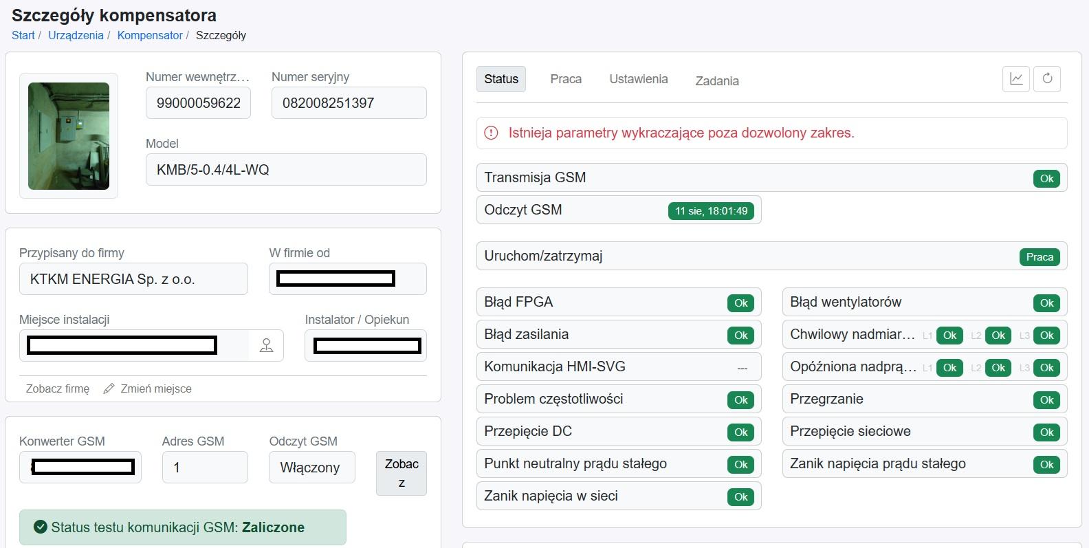Image resolution: width=1089 pixels, height=548 pixels.
Task: Click the Ok badge for Błąd wentylatorów
Action: tap(1047, 303)
